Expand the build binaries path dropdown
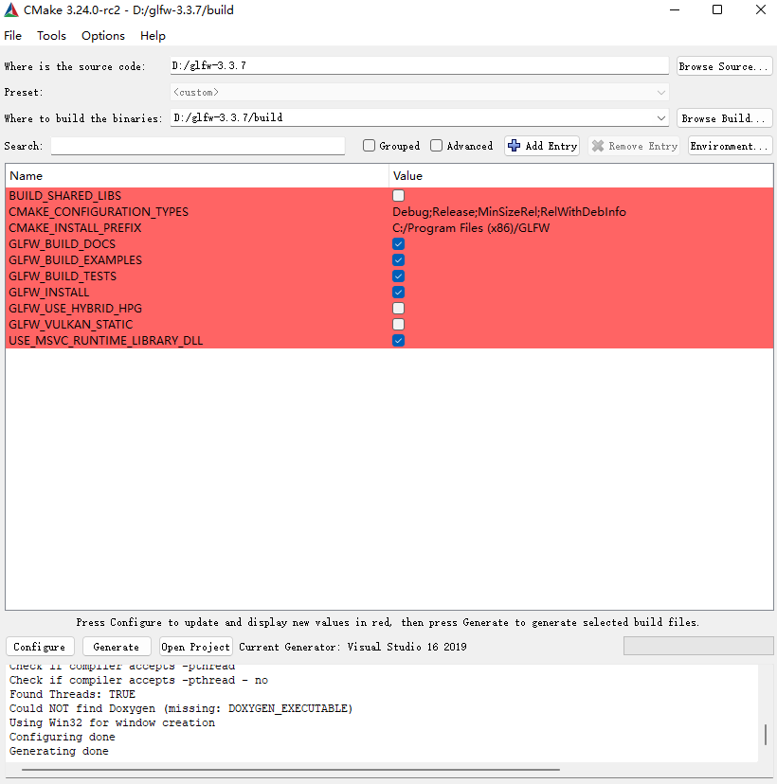This screenshot has height=784, width=777. (x=661, y=118)
